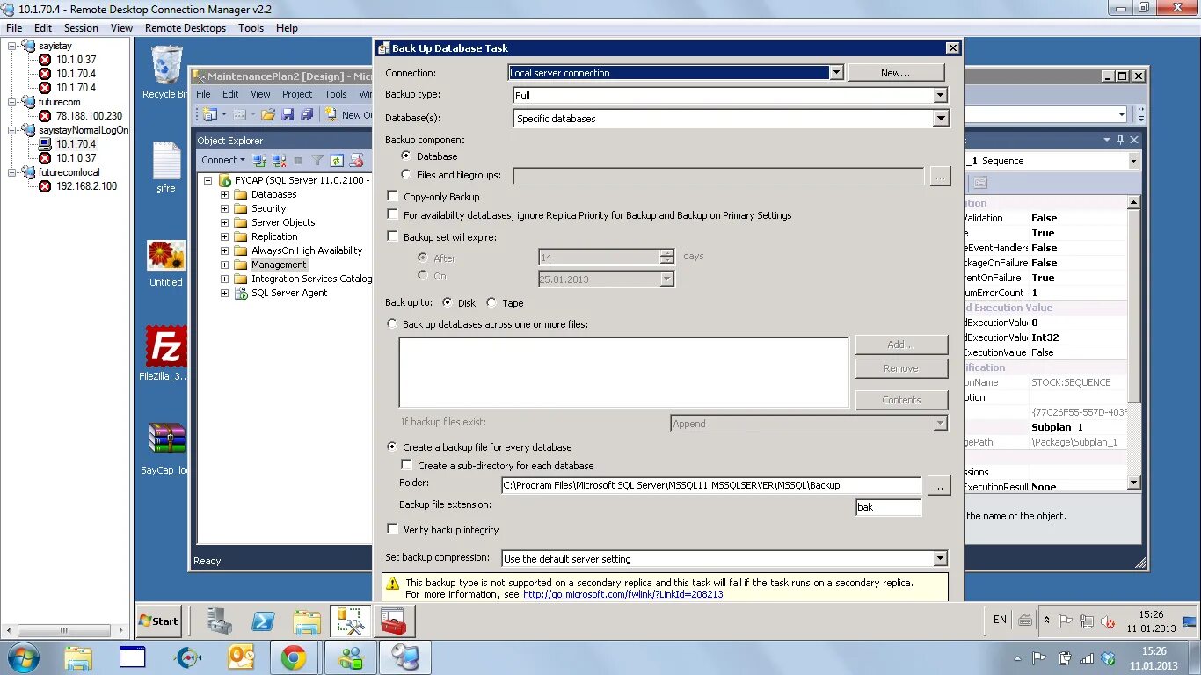Viewport: 1201px width, 675px height.
Task: Enable Verify backup integrity checkbox
Action: [393, 530]
